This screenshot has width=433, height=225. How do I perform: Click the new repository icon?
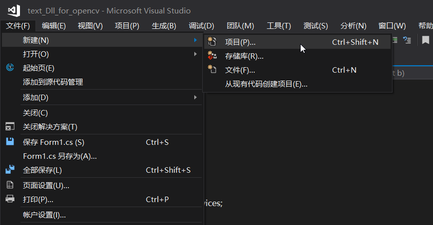212,55
